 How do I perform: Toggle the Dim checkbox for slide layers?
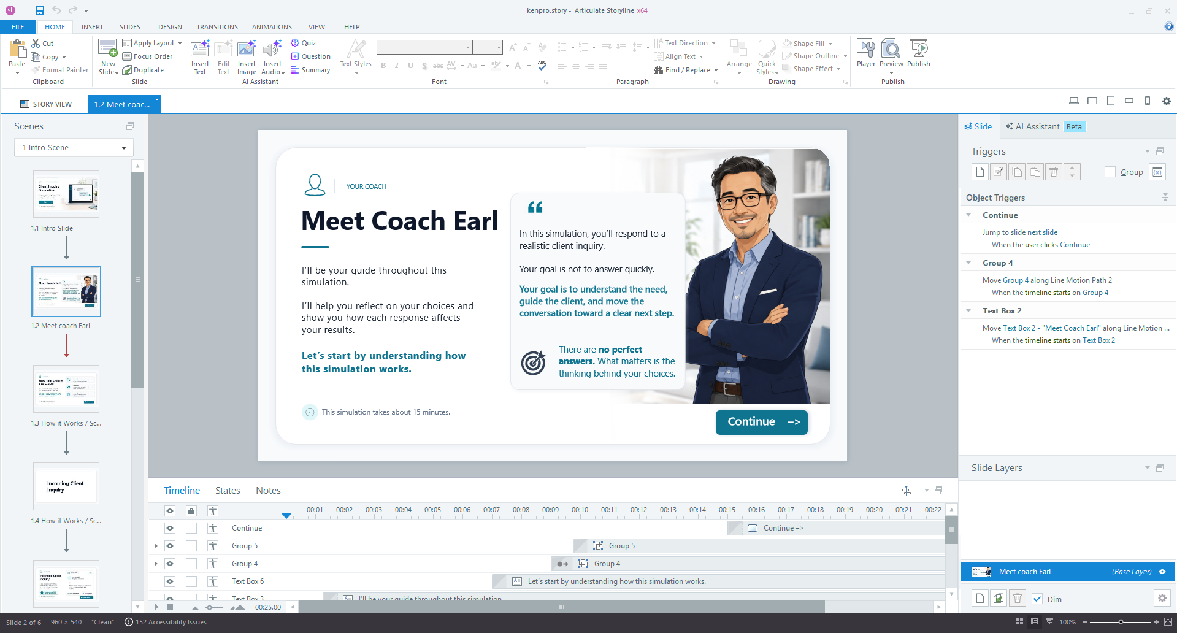point(1037,599)
